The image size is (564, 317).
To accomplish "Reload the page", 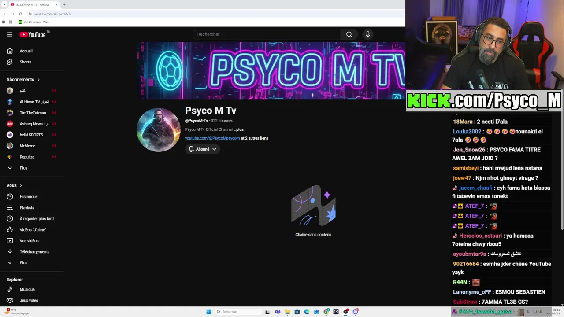I will coord(21,14).
